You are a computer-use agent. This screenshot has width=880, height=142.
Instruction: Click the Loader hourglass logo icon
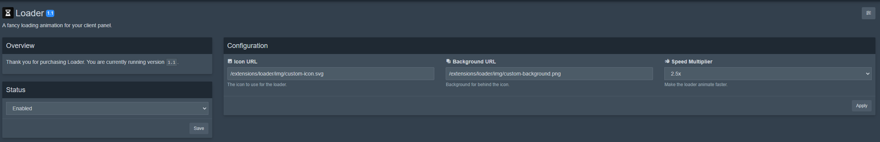click(x=8, y=13)
